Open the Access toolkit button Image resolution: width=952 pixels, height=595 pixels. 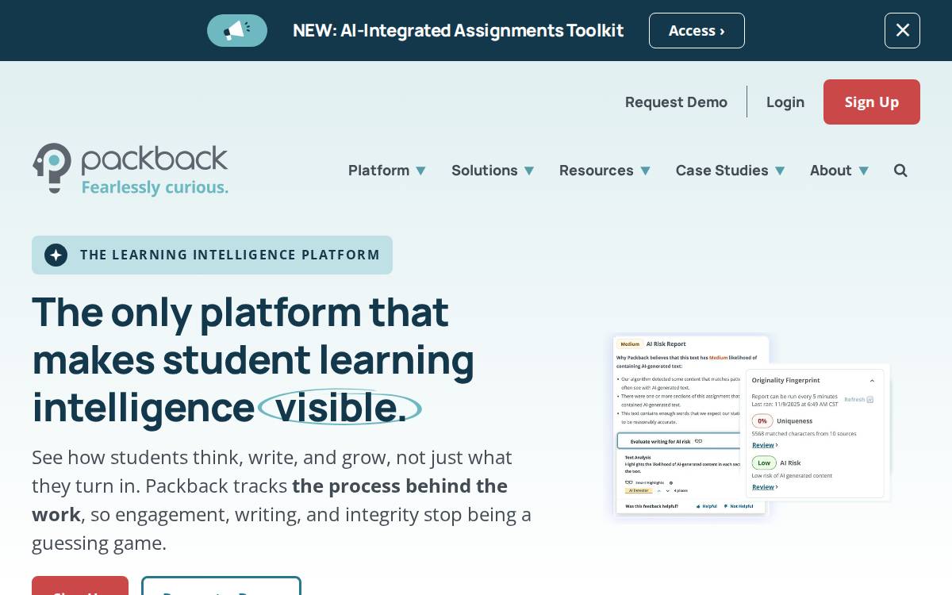(697, 30)
